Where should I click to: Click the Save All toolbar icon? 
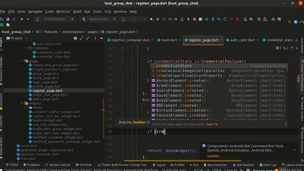(x=8, y=19)
